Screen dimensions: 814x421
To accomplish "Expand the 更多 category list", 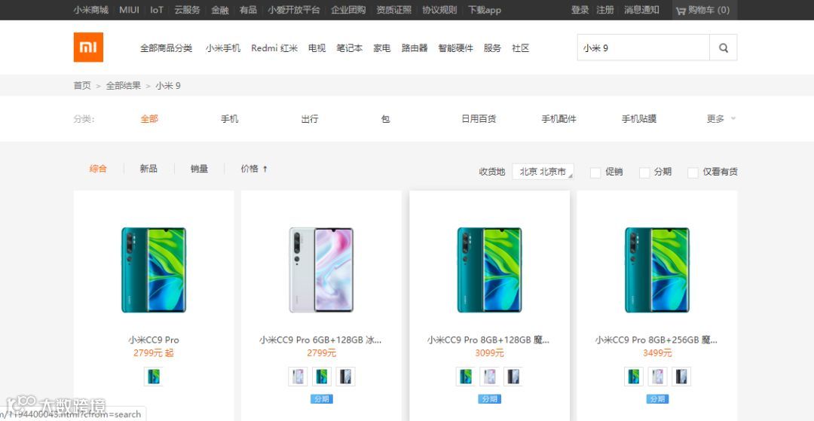I will [x=721, y=119].
